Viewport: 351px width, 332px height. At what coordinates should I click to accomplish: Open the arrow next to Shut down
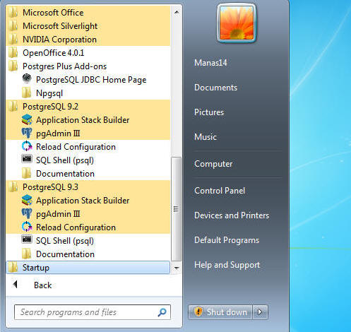(x=260, y=312)
